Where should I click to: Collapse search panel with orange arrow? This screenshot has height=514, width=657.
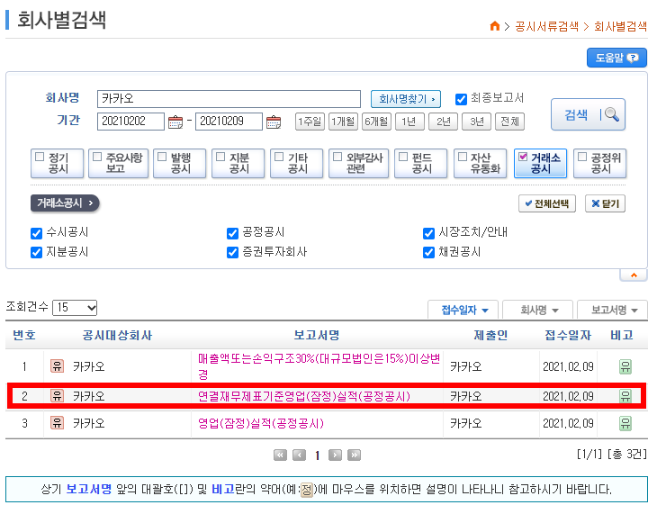(x=634, y=275)
